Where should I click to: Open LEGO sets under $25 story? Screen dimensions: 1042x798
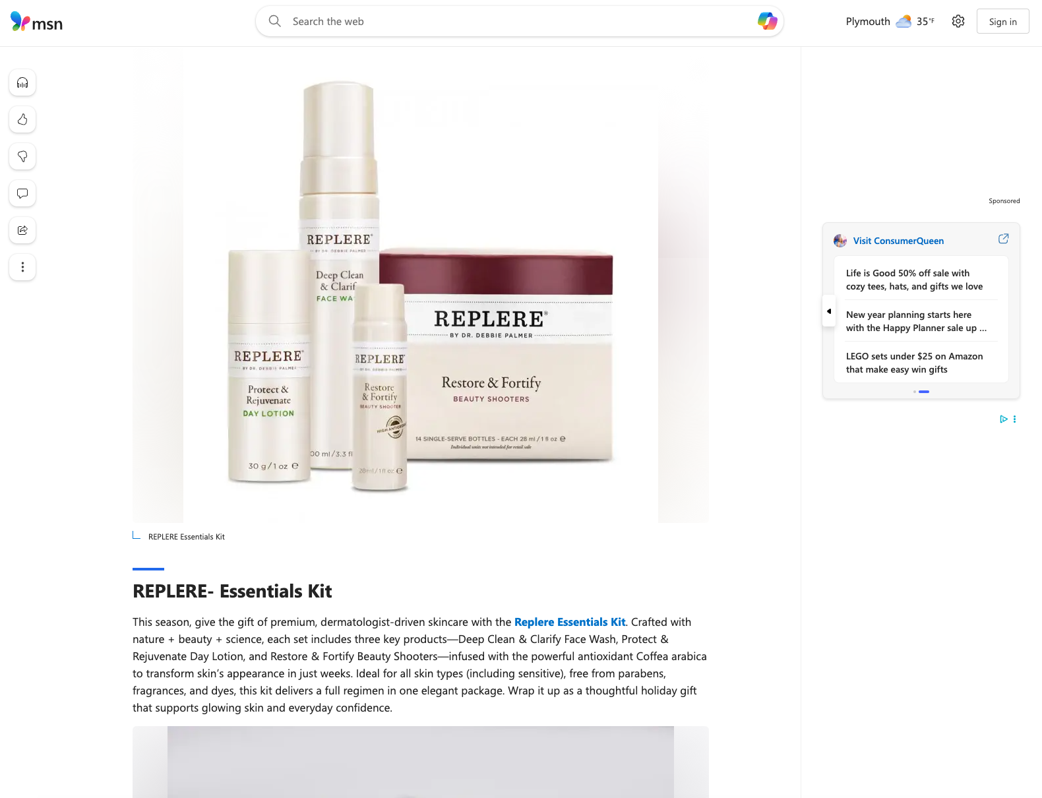[x=915, y=363]
